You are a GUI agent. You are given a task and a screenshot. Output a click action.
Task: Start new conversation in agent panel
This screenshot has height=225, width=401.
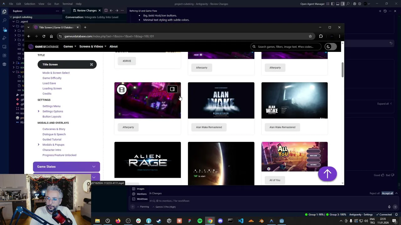coord(380,11)
